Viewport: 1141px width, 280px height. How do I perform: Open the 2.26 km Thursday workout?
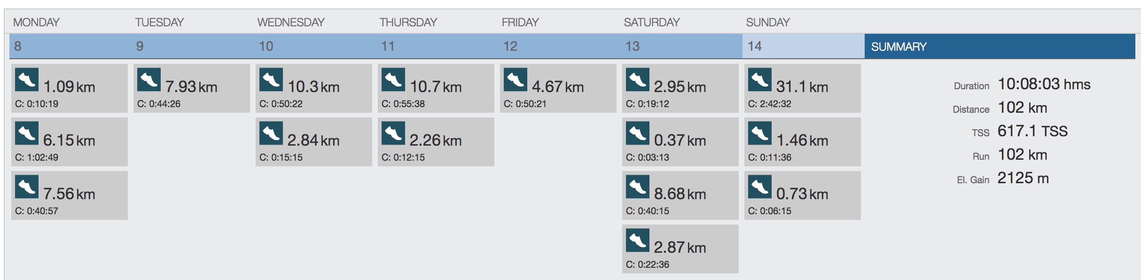point(436,142)
